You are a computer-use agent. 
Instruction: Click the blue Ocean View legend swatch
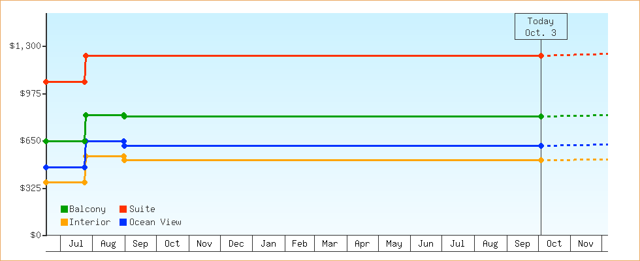point(123,222)
